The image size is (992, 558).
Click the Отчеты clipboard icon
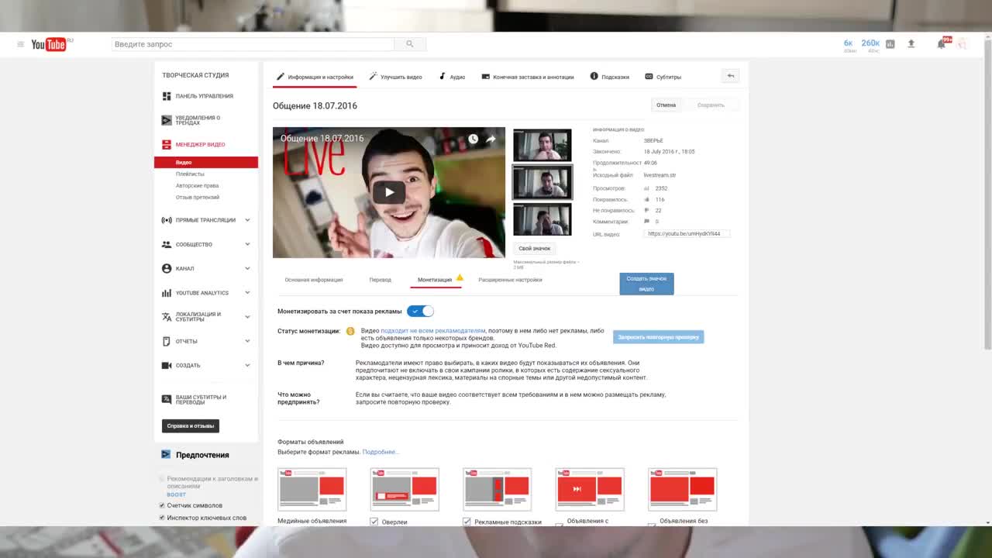point(167,341)
